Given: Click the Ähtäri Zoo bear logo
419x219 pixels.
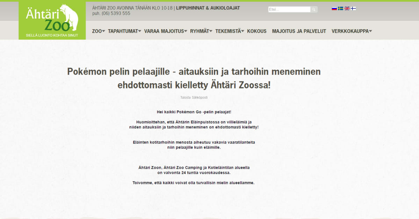Looking at the screenshot, I should tap(52, 20).
